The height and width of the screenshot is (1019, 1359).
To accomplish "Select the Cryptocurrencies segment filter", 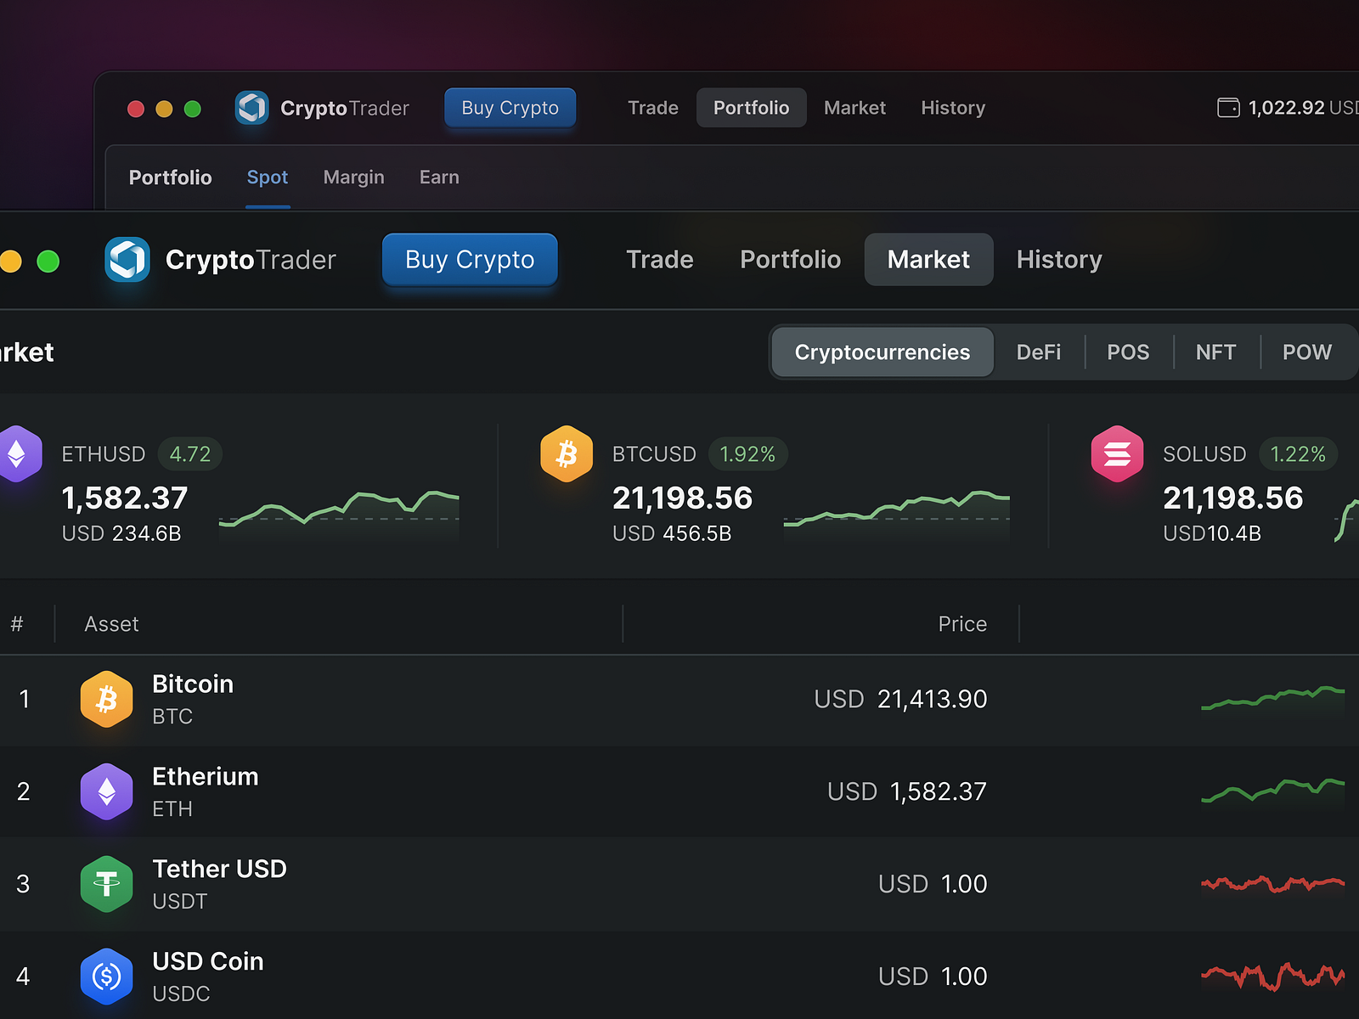I will point(882,352).
